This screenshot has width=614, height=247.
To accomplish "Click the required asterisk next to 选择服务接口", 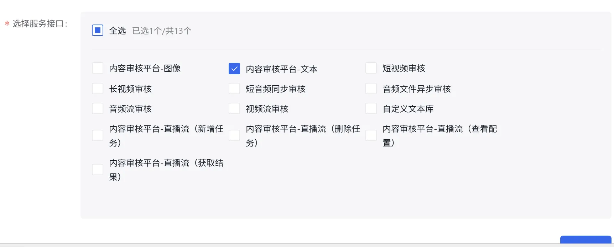I will point(6,24).
